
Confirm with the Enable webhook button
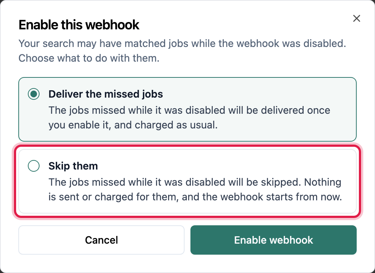point(273,240)
